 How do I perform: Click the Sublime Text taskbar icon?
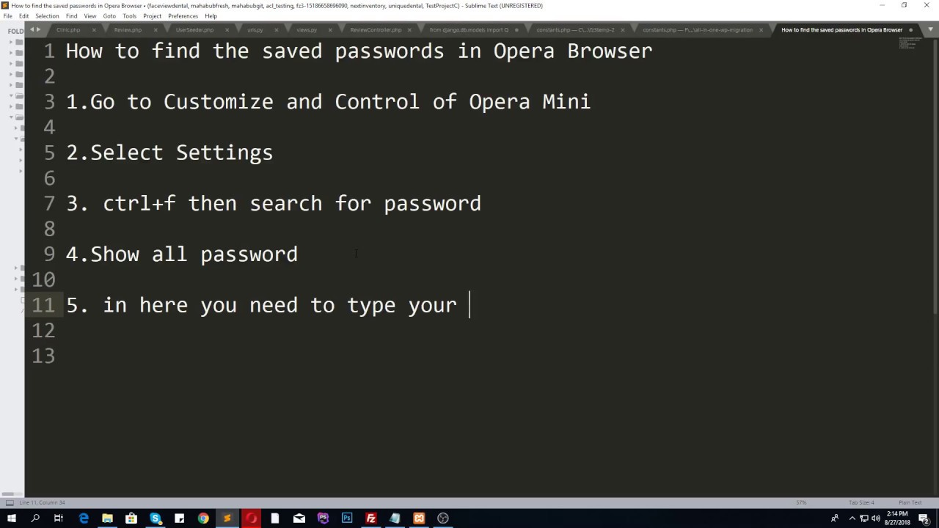point(227,518)
